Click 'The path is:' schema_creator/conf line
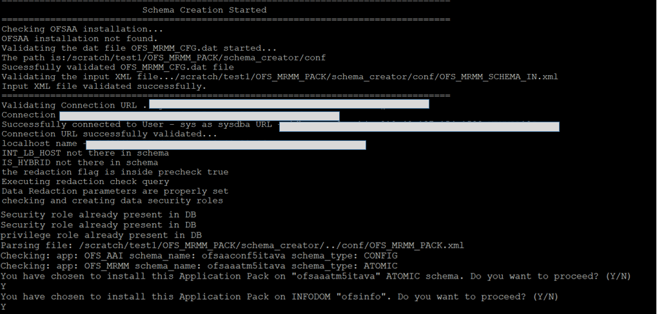Screen dimensions: 657x314 [163, 58]
